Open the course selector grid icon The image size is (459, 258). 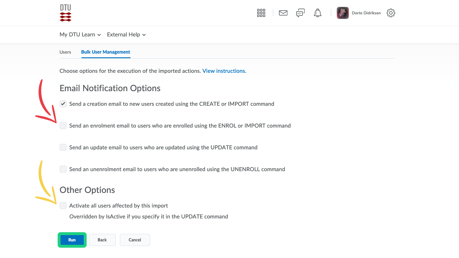(x=261, y=13)
